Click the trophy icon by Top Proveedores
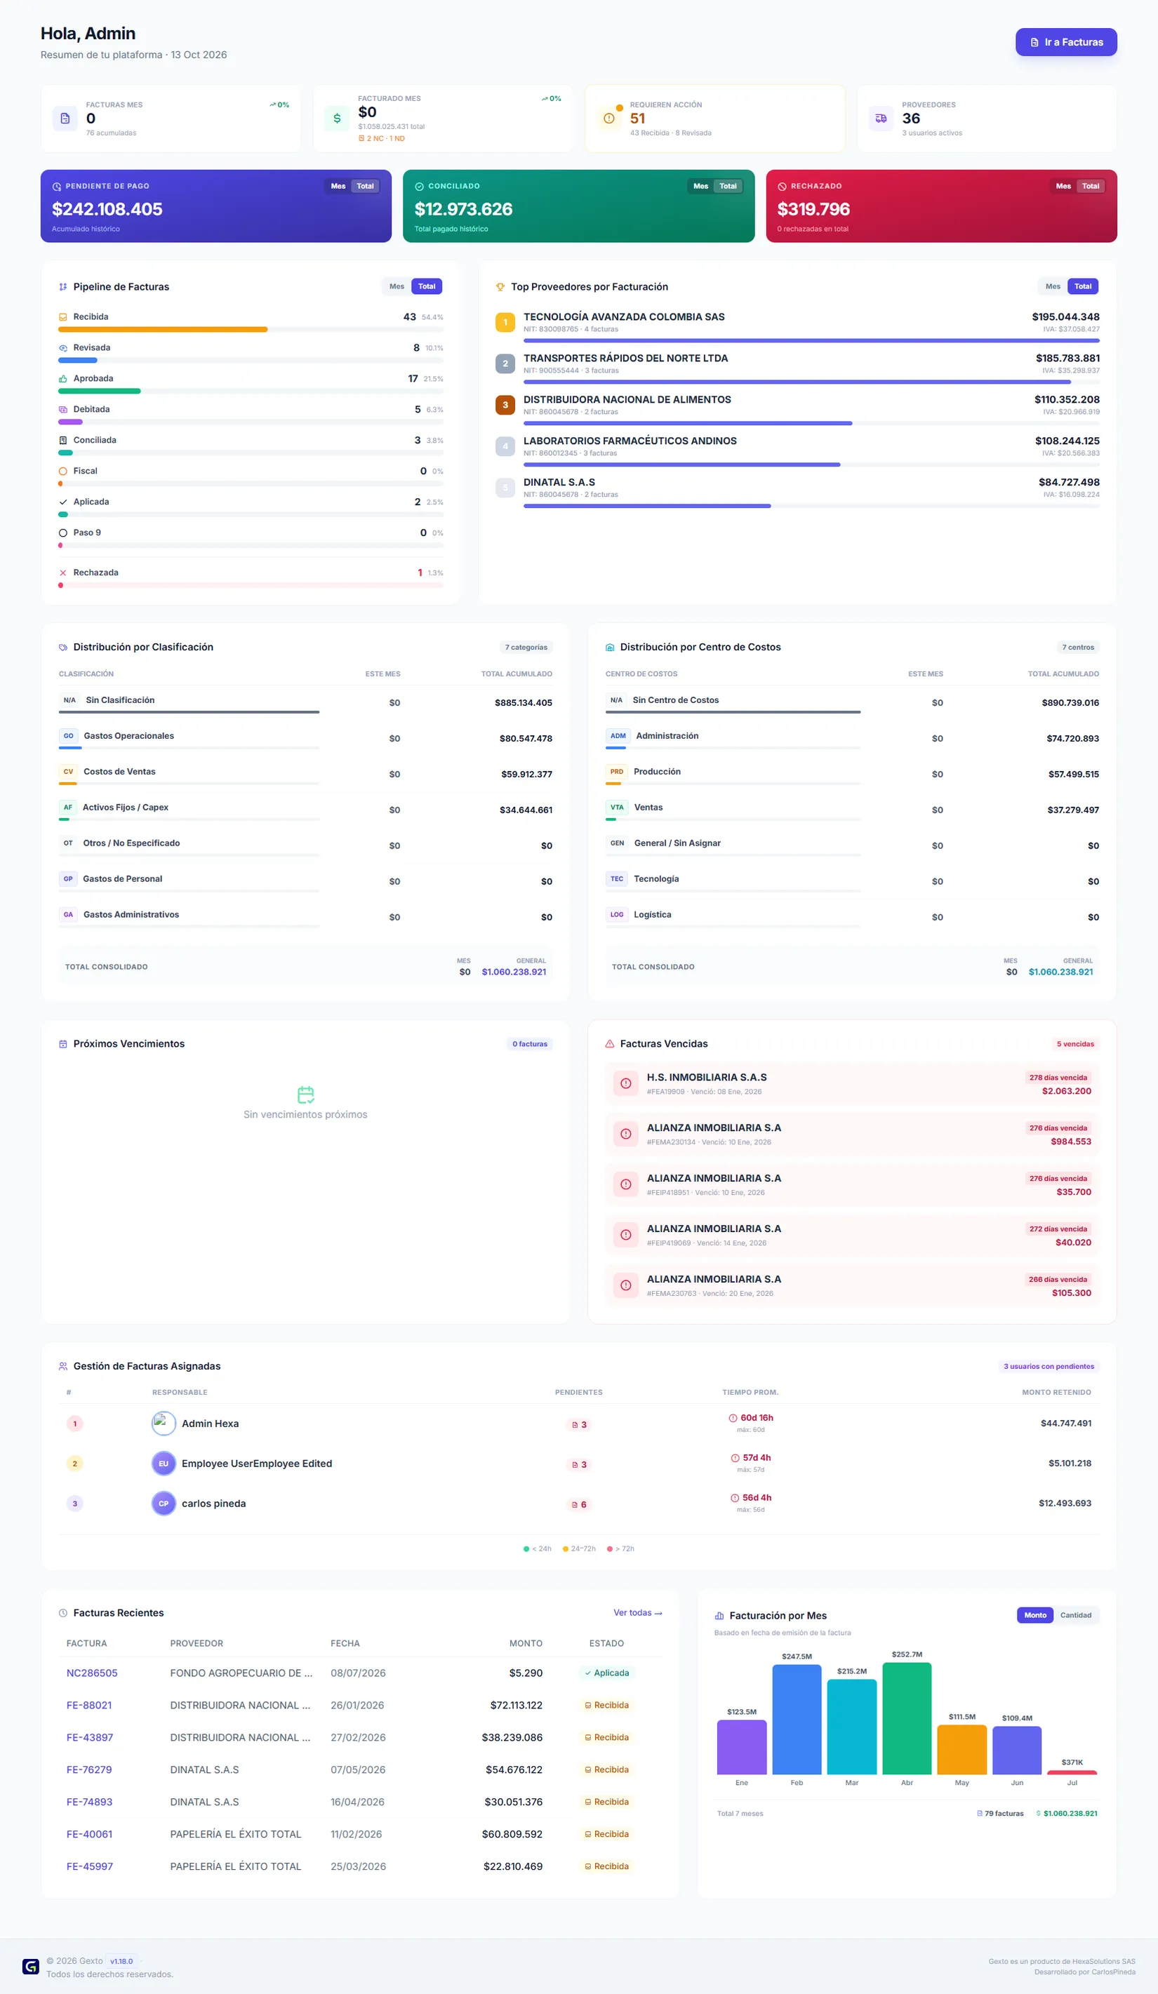 500,286
